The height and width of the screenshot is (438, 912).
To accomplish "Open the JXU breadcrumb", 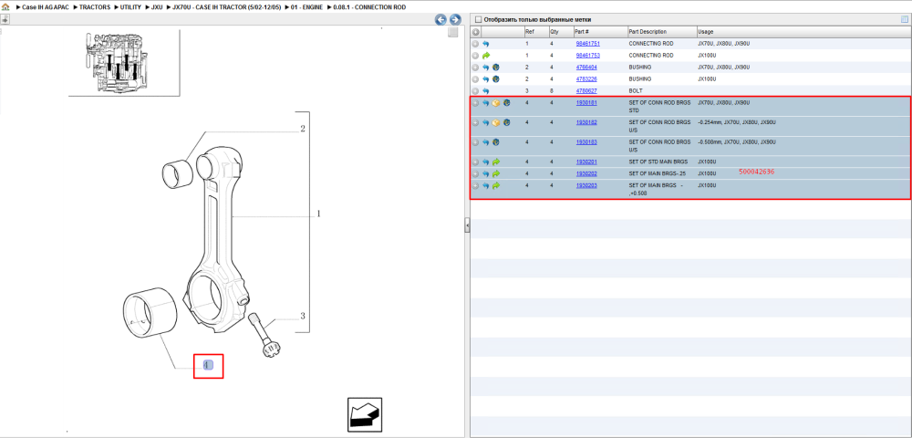I will [x=157, y=7].
